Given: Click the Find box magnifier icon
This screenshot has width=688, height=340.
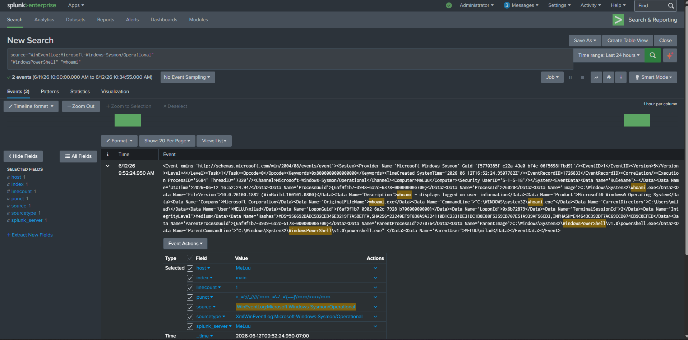Looking at the screenshot, I should tap(671, 5).
